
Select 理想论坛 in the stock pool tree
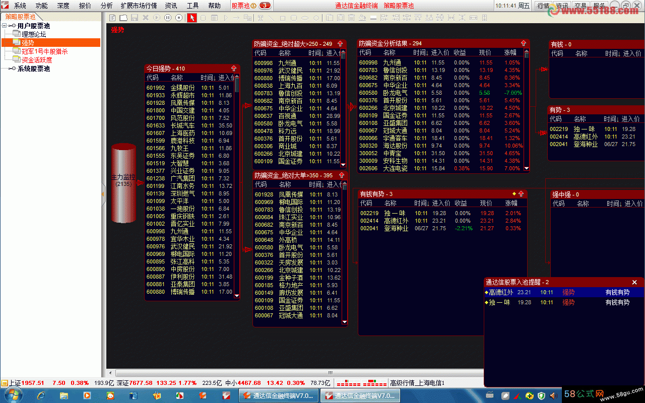click(x=34, y=34)
